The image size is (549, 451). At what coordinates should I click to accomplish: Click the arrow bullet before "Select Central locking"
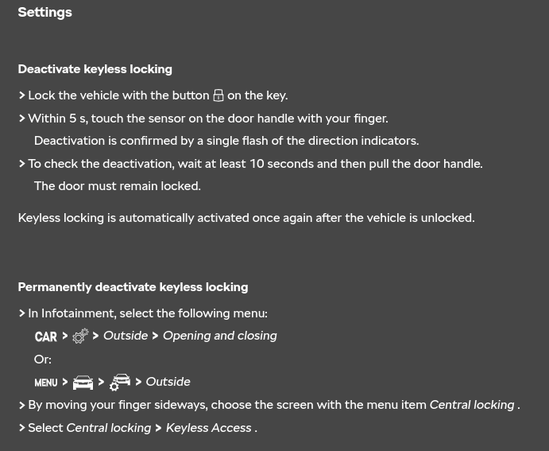click(x=21, y=428)
